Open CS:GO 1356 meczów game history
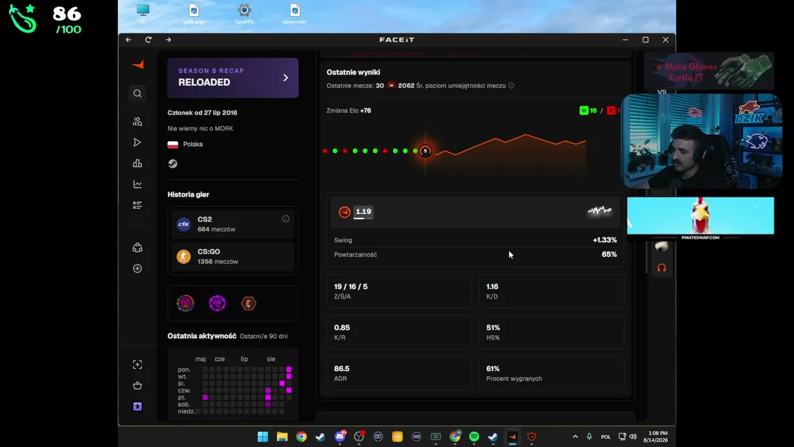Screen dimensions: 794x447 click(x=233, y=256)
